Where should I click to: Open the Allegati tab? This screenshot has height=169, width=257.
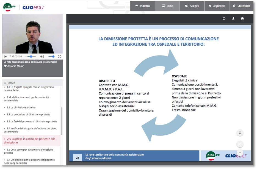click(192, 6)
